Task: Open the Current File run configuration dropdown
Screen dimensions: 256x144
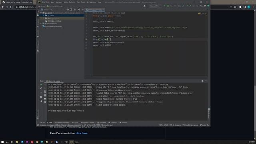Action: pos(156,6)
